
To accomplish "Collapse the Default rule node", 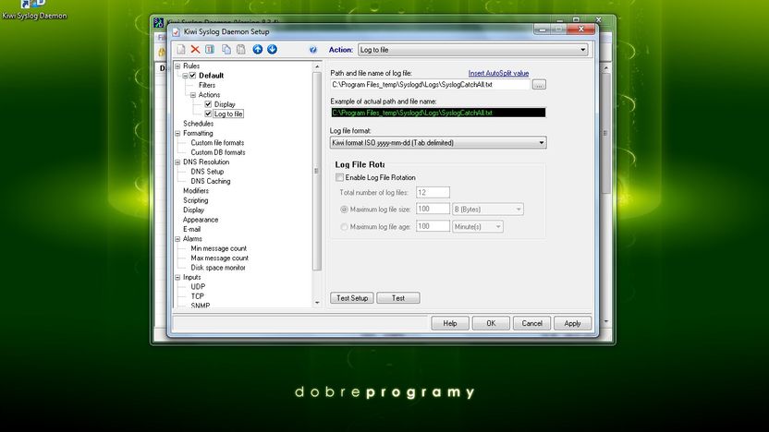I will tap(186, 76).
